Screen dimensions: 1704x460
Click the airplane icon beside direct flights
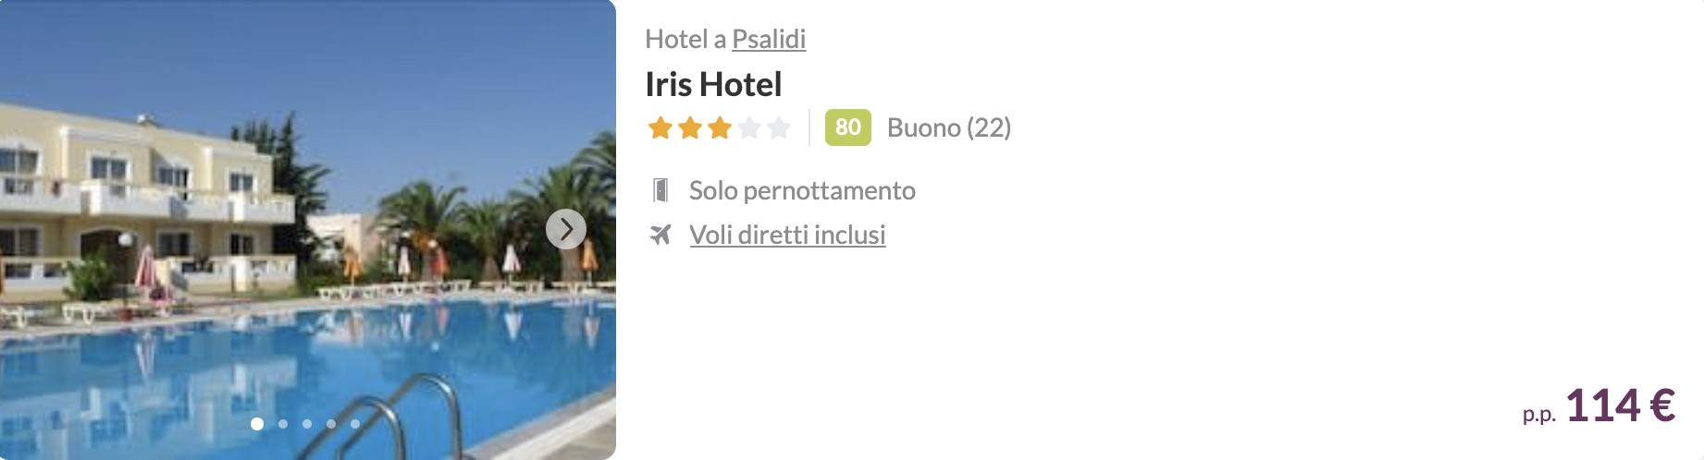coord(661,235)
